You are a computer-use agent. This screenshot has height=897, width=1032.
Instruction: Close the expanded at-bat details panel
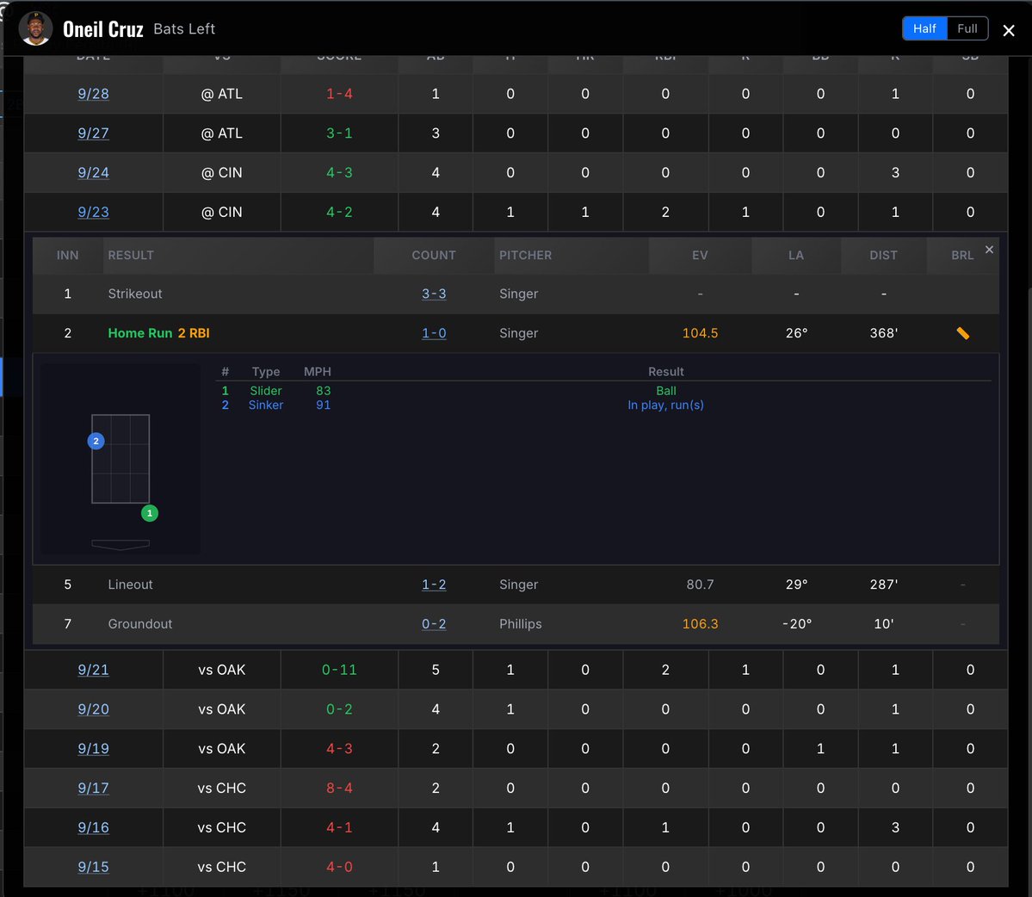click(989, 250)
